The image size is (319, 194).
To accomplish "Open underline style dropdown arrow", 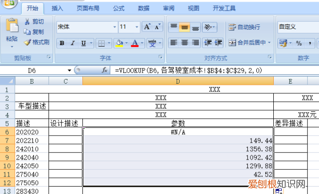I will [91, 43].
